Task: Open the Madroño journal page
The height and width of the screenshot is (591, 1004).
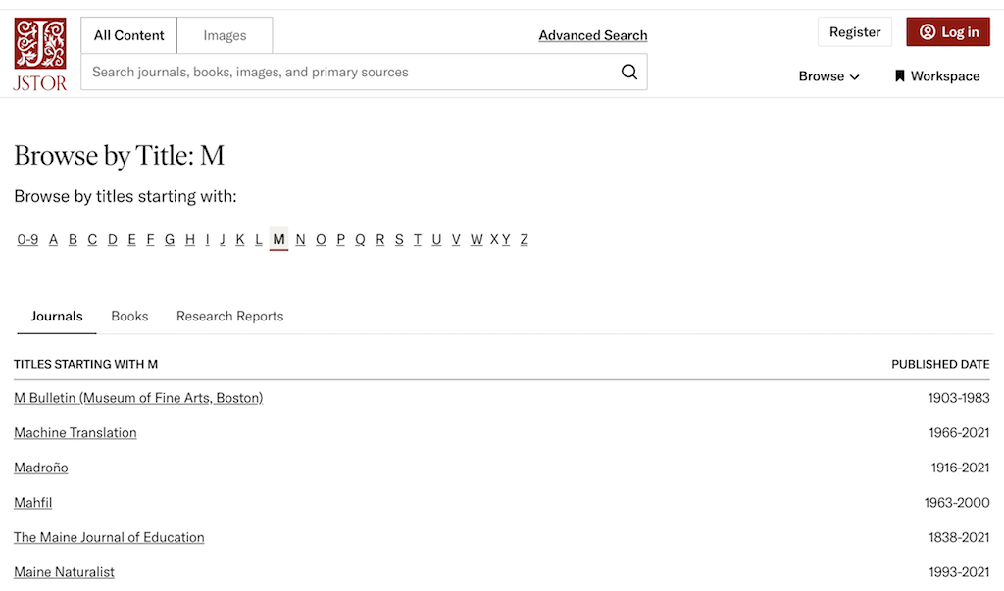Action: point(40,468)
